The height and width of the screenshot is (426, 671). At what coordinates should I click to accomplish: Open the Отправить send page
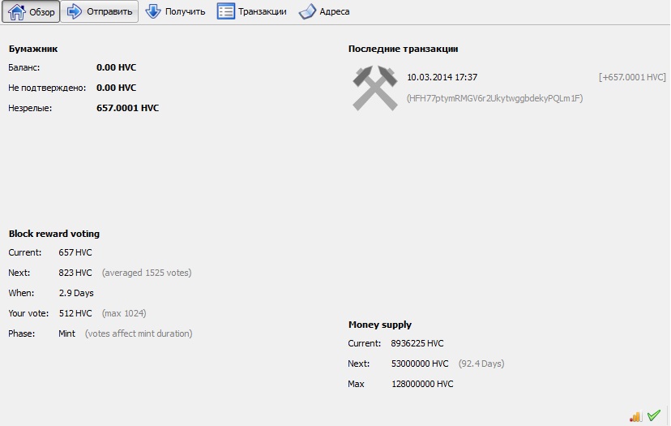point(109,11)
